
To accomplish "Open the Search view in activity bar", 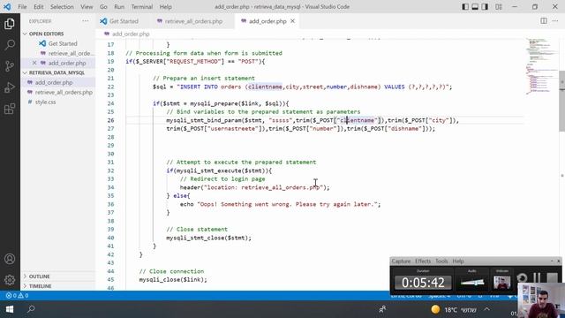I will click(10, 45).
